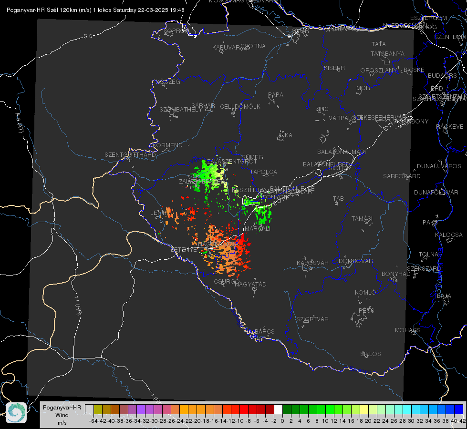Click the SÁRBOGÁRD city label

[x=402, y=176]
